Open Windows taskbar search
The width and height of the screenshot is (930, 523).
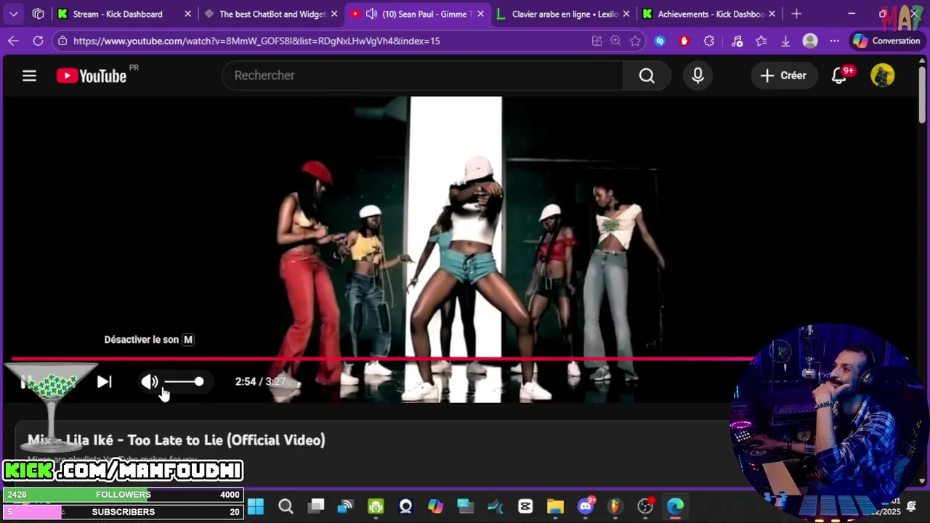286,506
